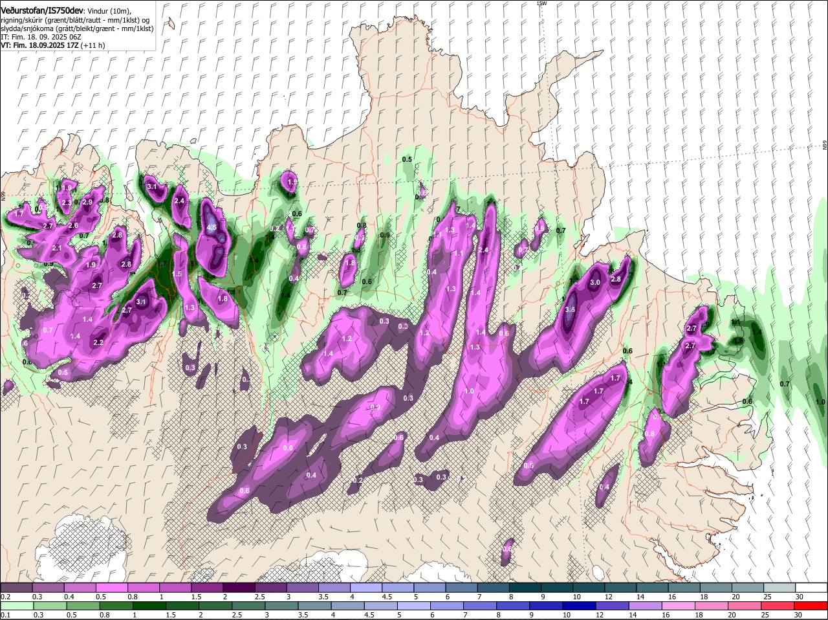
Task: Select bright pink 0.5–0.8 swatch in upper legend row
Action: click(x=111, y=588)
